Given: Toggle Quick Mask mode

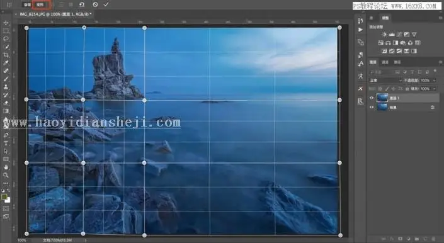Looking at the screenshot, I should 6,208.
